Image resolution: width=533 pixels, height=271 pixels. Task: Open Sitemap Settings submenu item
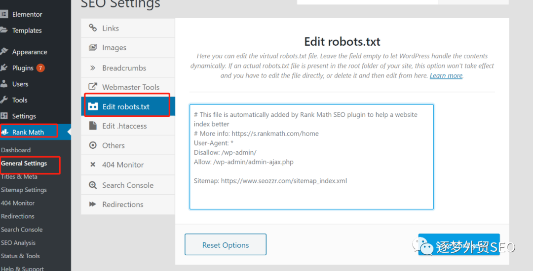24,190
